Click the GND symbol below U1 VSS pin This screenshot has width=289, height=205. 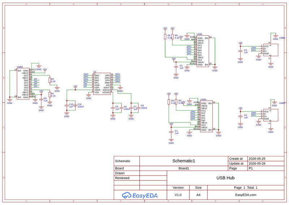tap(89, 96)
